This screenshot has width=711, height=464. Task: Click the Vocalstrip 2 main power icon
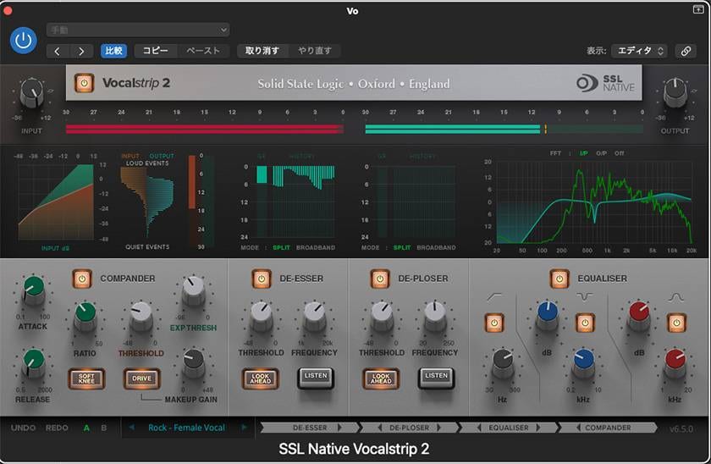coord(84,83)
